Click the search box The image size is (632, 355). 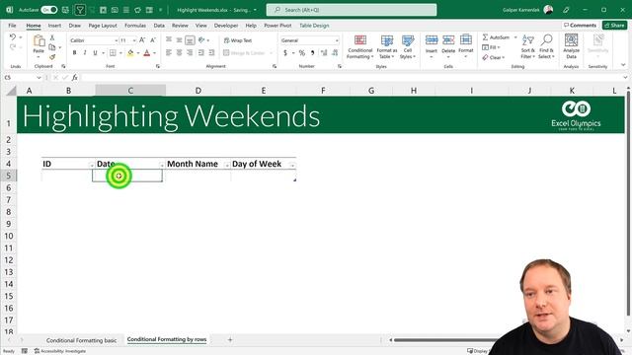point(352,10)
